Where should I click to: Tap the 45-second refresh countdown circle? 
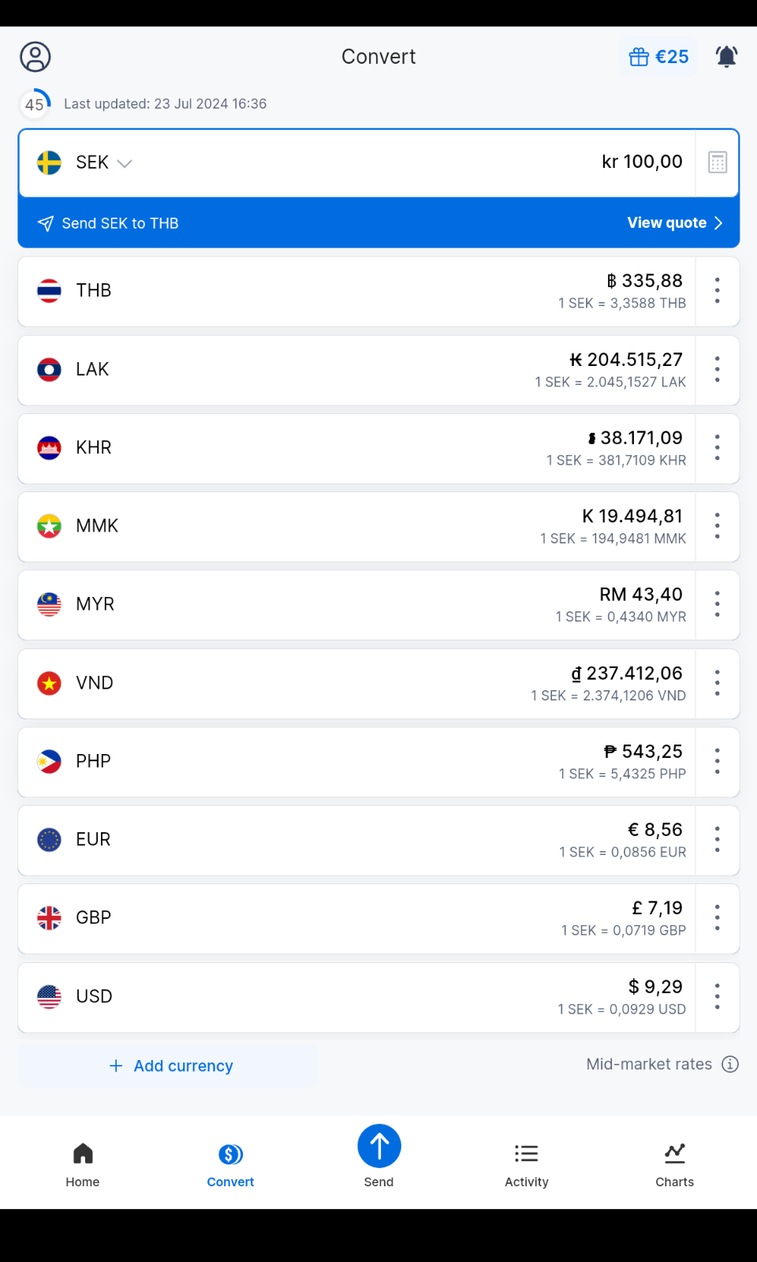coord(35,104)
